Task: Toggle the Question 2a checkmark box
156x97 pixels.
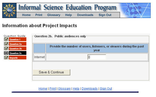Action: [6, 44]
